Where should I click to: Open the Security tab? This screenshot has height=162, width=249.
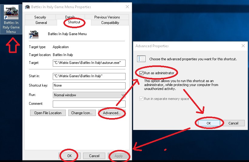(40, 17)
